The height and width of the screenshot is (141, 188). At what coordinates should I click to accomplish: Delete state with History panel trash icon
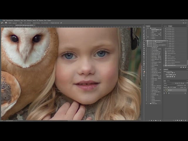[x=185, y=67]
